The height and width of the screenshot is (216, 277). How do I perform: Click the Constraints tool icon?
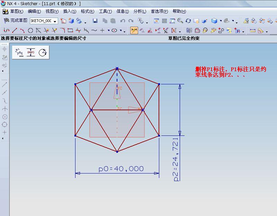coord(142,30)
